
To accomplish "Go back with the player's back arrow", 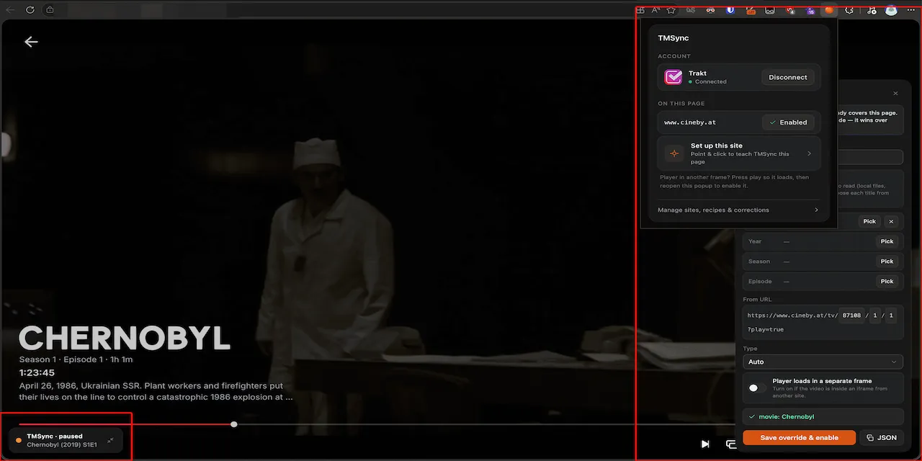I will point(31,42).
